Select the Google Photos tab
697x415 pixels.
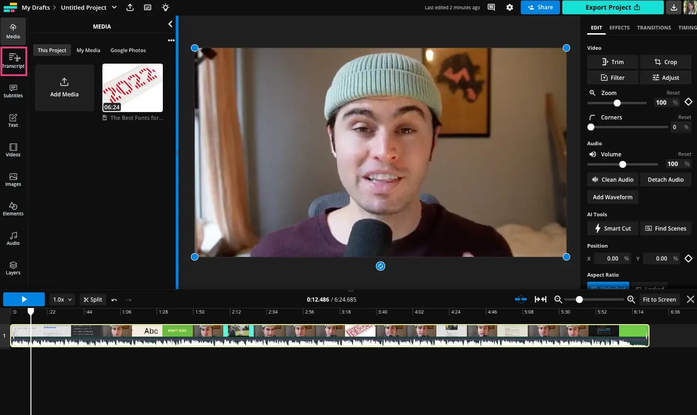(x=128, y=50)
